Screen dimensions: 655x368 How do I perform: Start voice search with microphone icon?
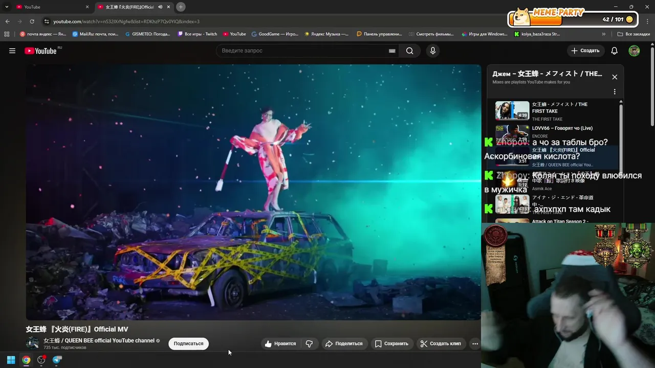pos(432,51)
